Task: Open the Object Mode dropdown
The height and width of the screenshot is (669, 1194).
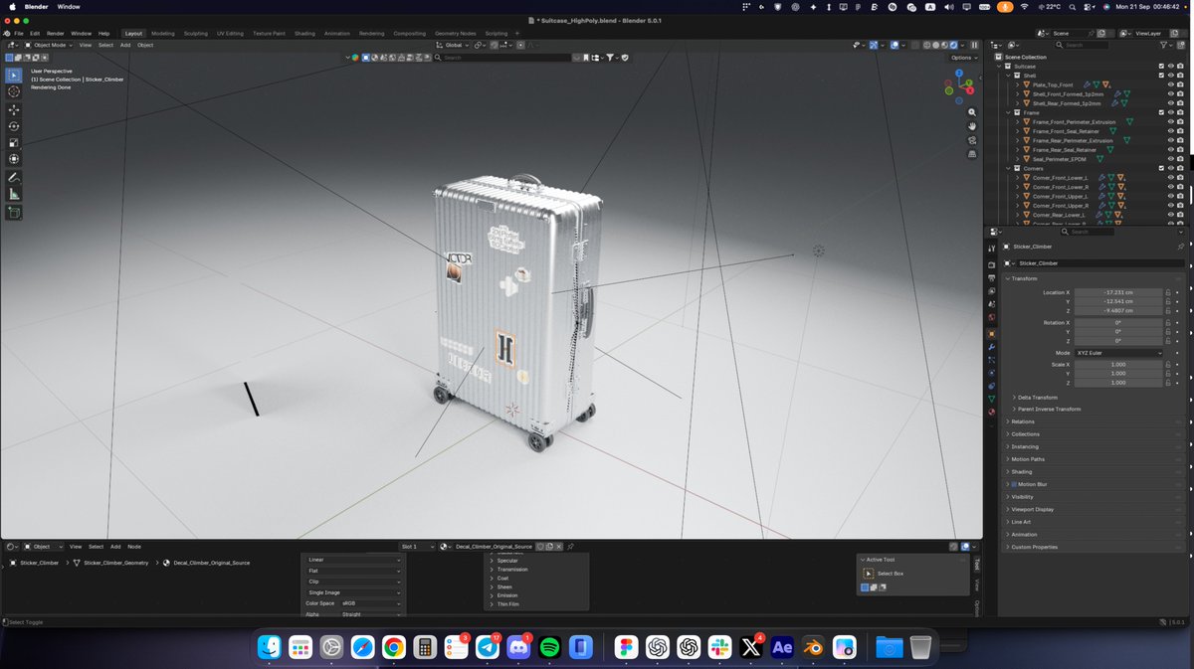Action: pos(51,45)
